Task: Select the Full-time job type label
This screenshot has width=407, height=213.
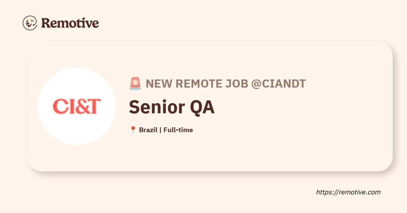Action: [x=178, y=130]
